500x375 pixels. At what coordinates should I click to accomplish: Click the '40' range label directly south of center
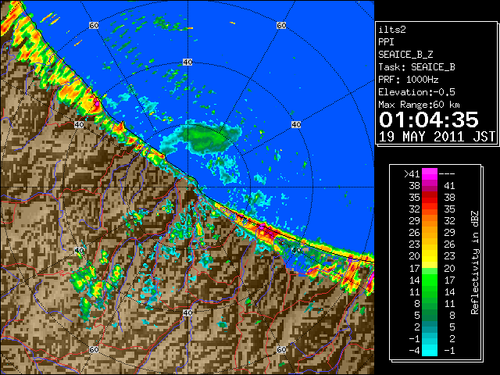(187, 312)
